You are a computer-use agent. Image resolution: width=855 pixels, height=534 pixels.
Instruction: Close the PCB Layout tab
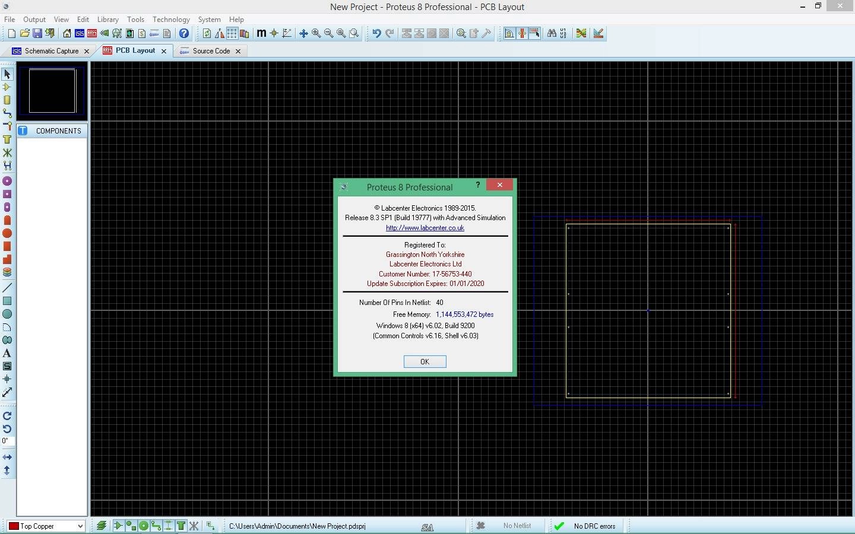coord(164,51)
